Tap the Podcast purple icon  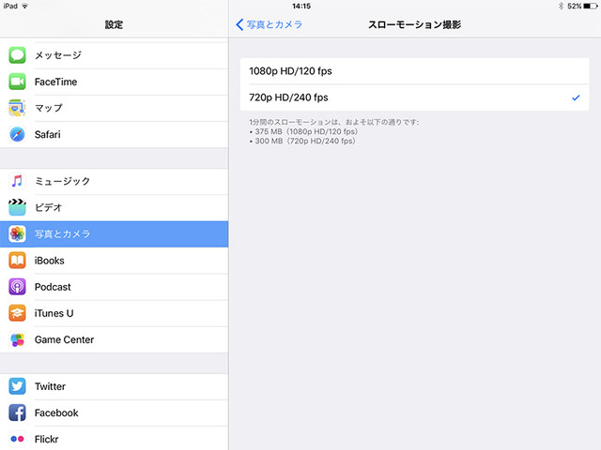[x=17, y=287]
